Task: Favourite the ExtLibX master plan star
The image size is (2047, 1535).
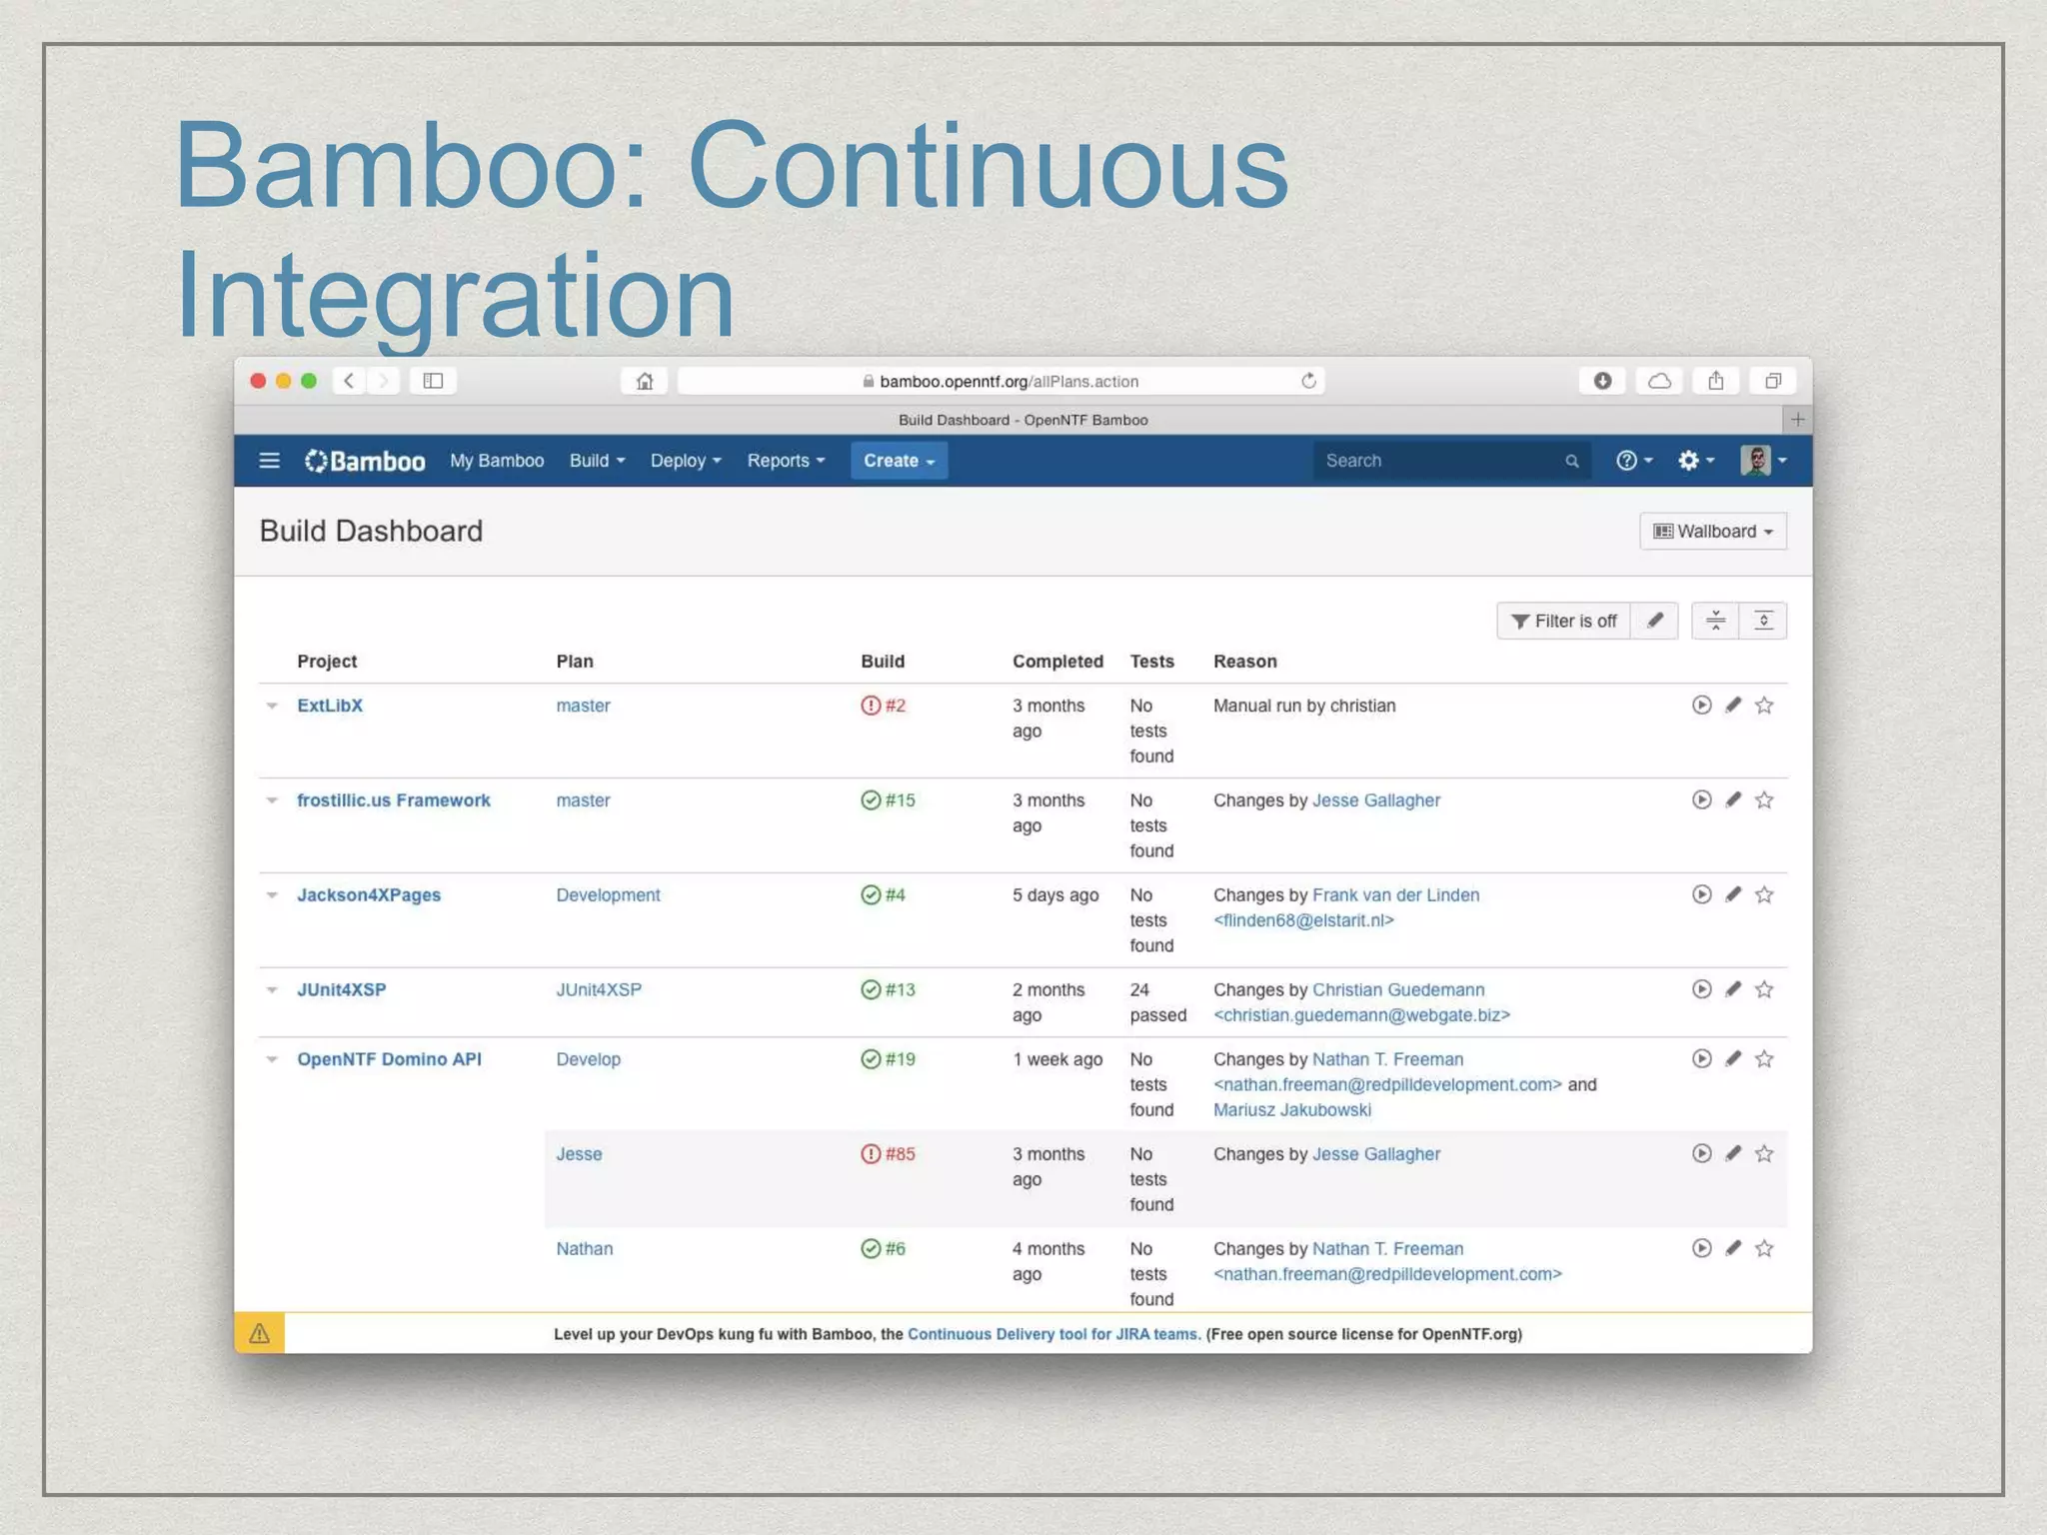Action: coord(1764,705)
